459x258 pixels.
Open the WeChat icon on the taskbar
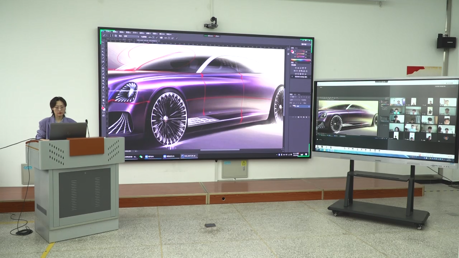click(x=141, y=156)
